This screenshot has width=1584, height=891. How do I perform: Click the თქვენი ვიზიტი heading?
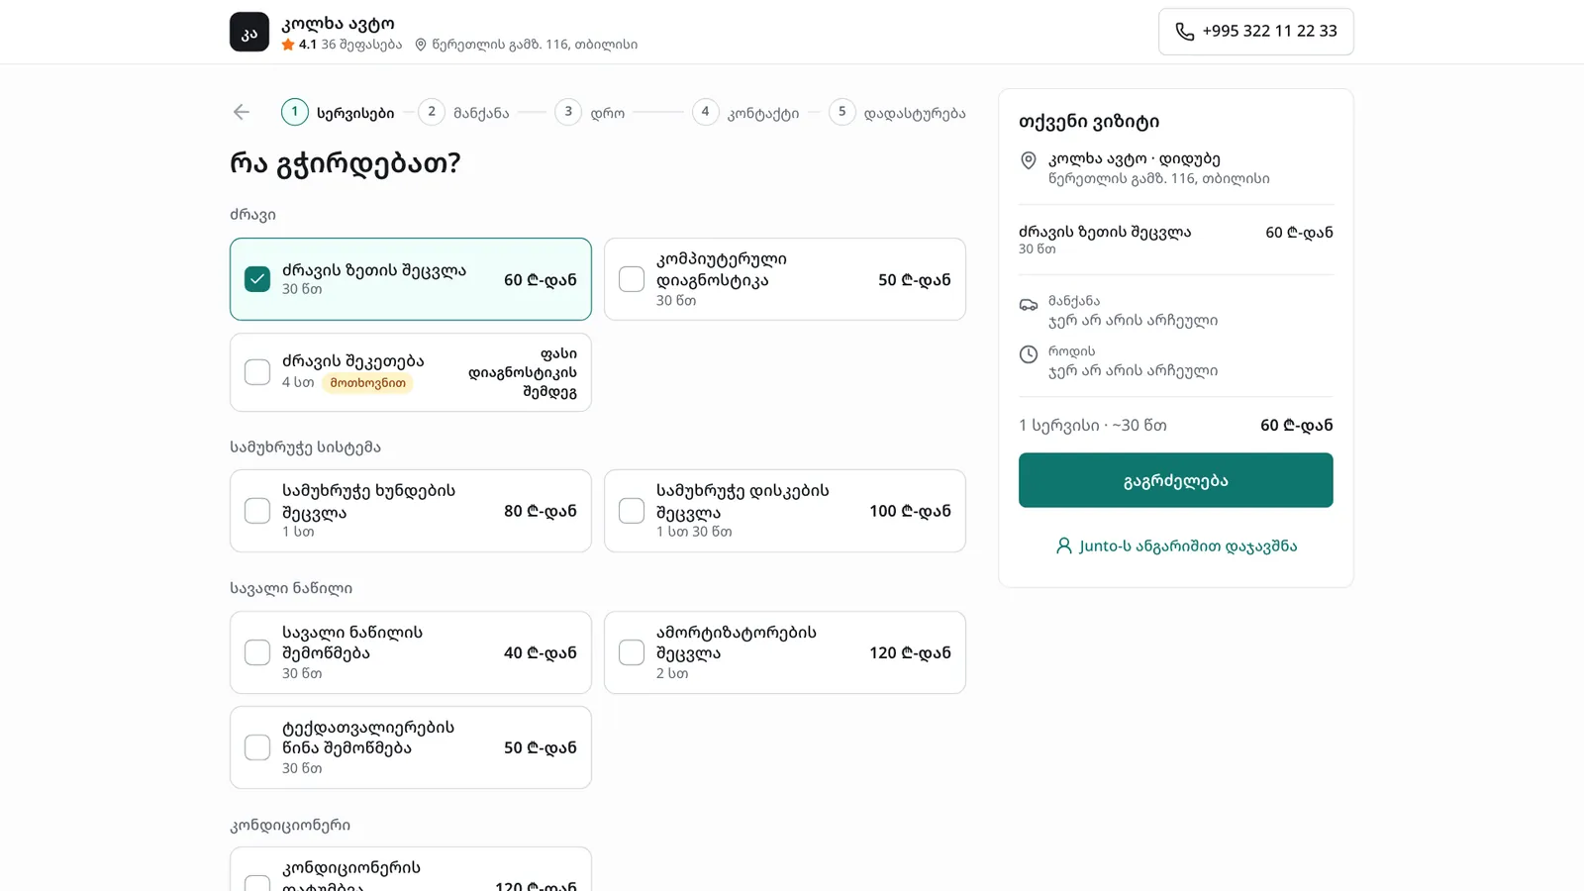click(1089, 122)
